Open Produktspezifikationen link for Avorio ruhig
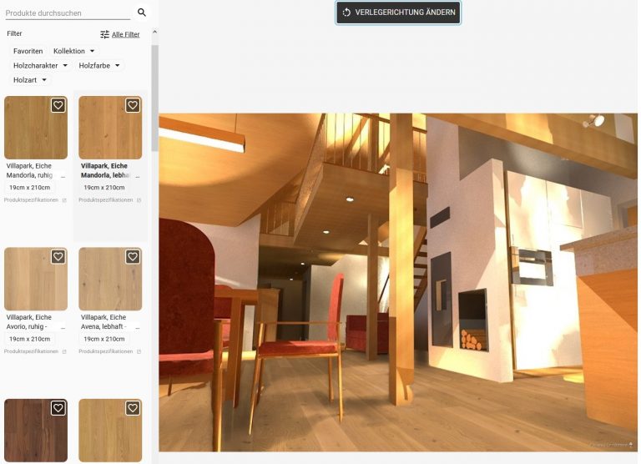 point(31,351)
